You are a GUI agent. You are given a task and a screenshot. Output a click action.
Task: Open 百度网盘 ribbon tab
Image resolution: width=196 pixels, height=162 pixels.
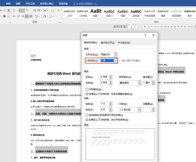point(63,4)
